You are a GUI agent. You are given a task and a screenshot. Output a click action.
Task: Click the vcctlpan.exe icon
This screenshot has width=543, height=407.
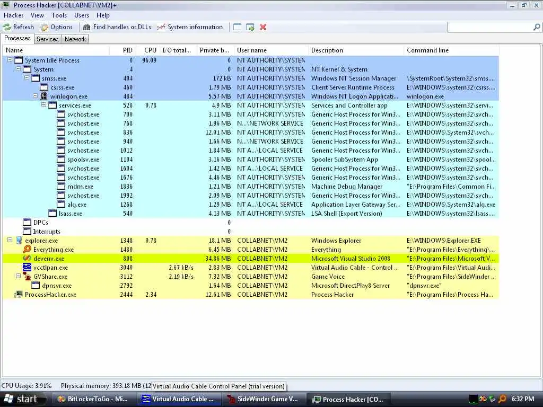coord(27,267)
